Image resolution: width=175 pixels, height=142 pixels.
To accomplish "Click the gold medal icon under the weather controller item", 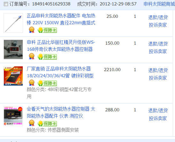I will click(32, 123).
